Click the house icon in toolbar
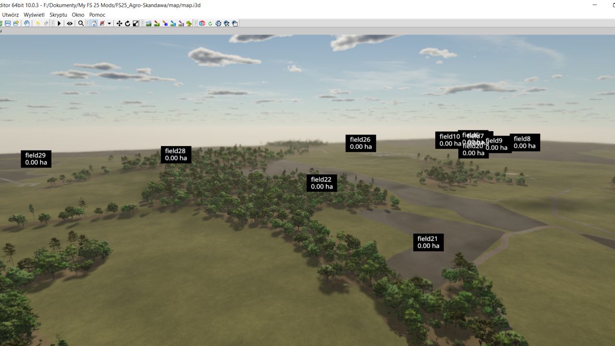Screen dimensions: 615x346 pos(94,23)
